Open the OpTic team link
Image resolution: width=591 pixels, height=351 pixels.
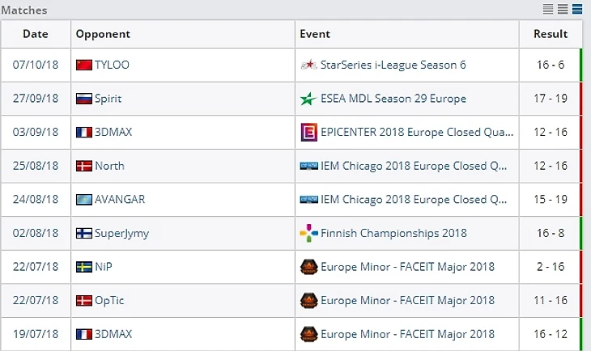[108, 300]
